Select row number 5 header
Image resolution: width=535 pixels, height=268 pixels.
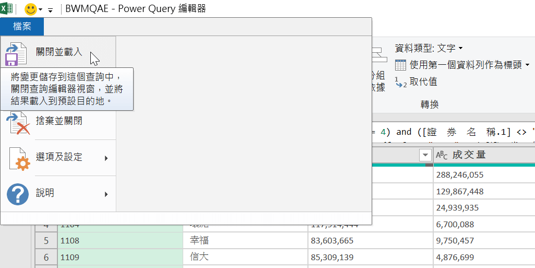46,241
